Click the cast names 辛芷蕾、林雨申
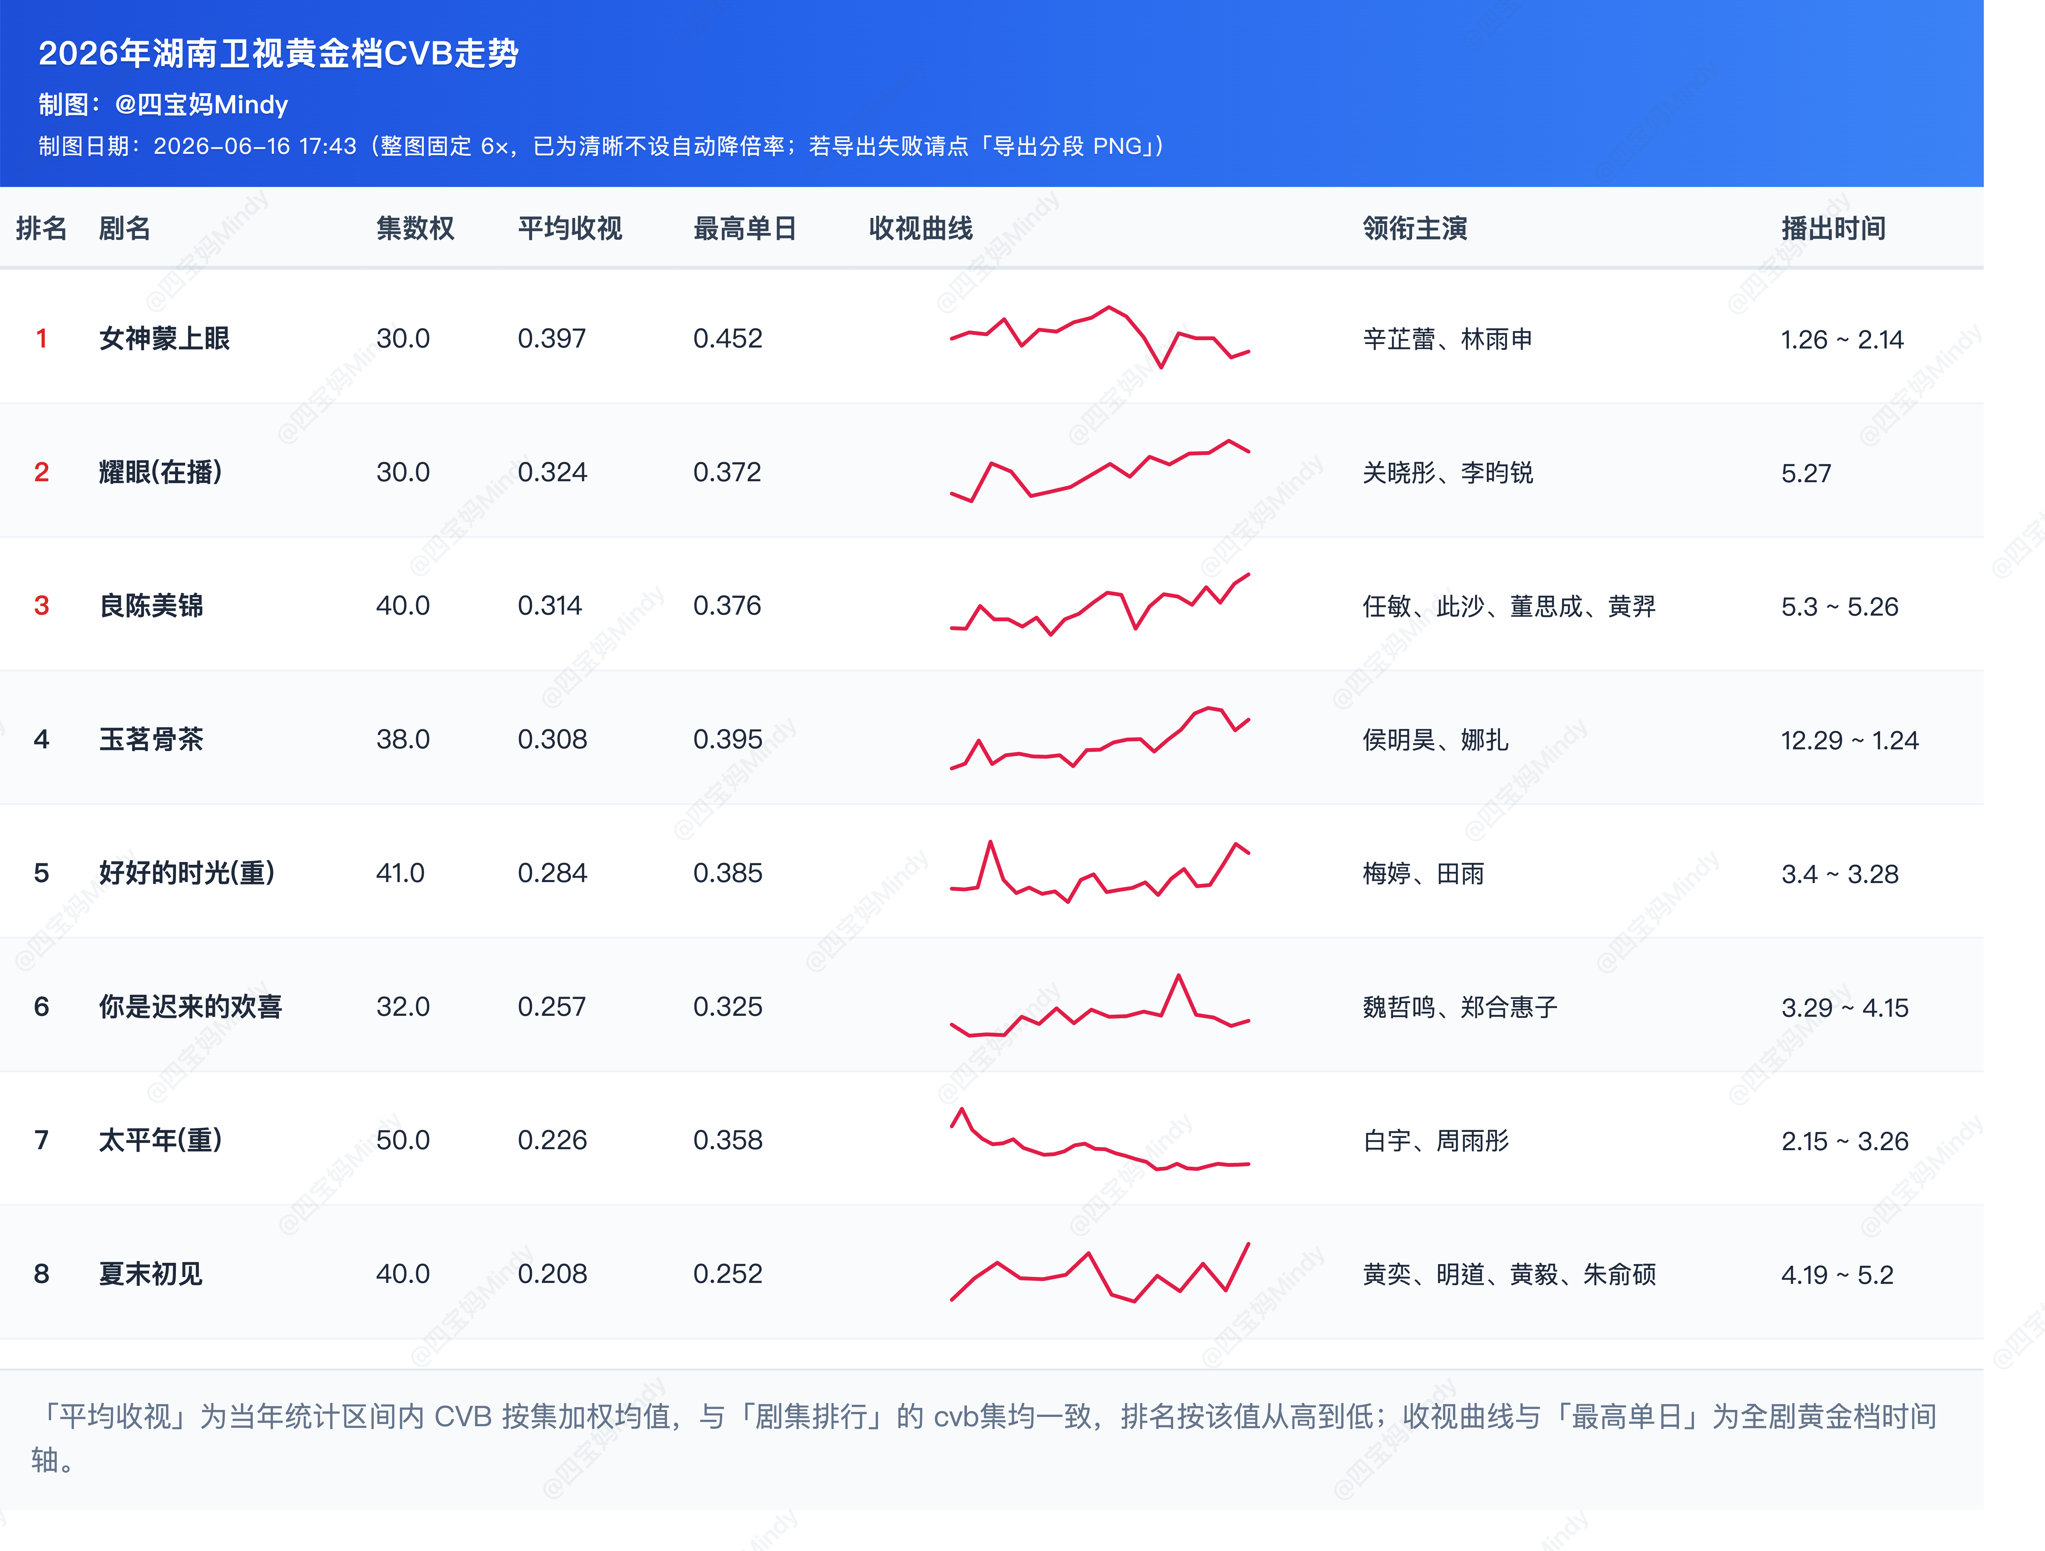Viewport: 2045px width, 1551px height. click(1448, 339)
